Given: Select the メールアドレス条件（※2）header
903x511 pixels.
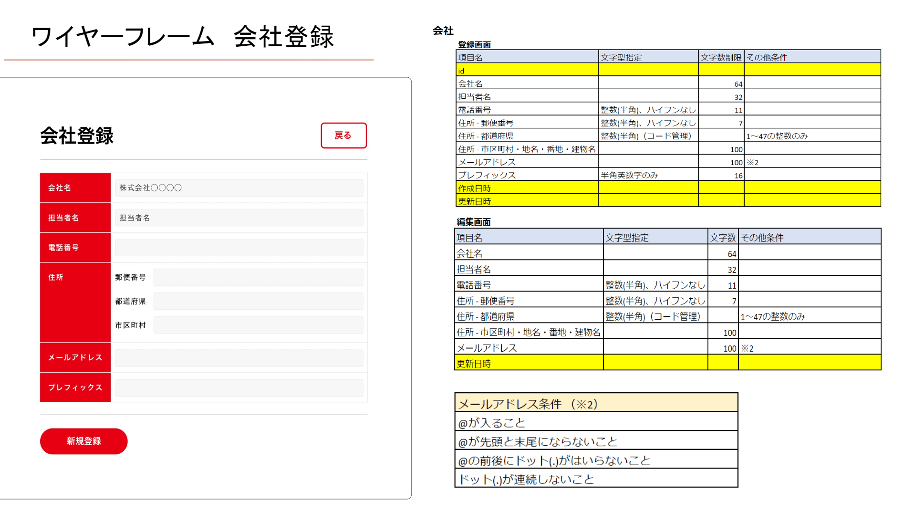Looking at the screenshot, I should pyautogui.click(x=596, y=403).
